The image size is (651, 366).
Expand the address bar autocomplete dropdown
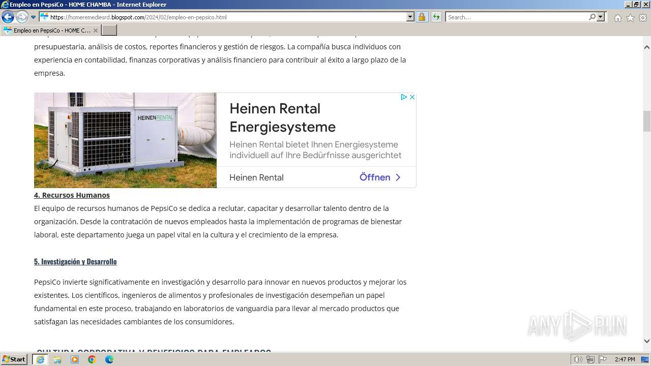[x=410, y=17]
